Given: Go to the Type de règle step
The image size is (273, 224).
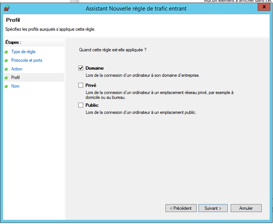Looking at the screenshot, I should click(23, 52).
